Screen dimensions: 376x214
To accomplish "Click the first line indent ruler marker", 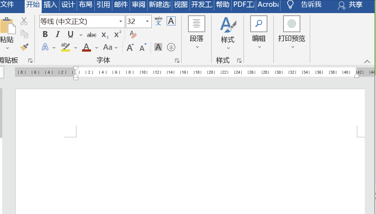I will [x=76, y=68].
